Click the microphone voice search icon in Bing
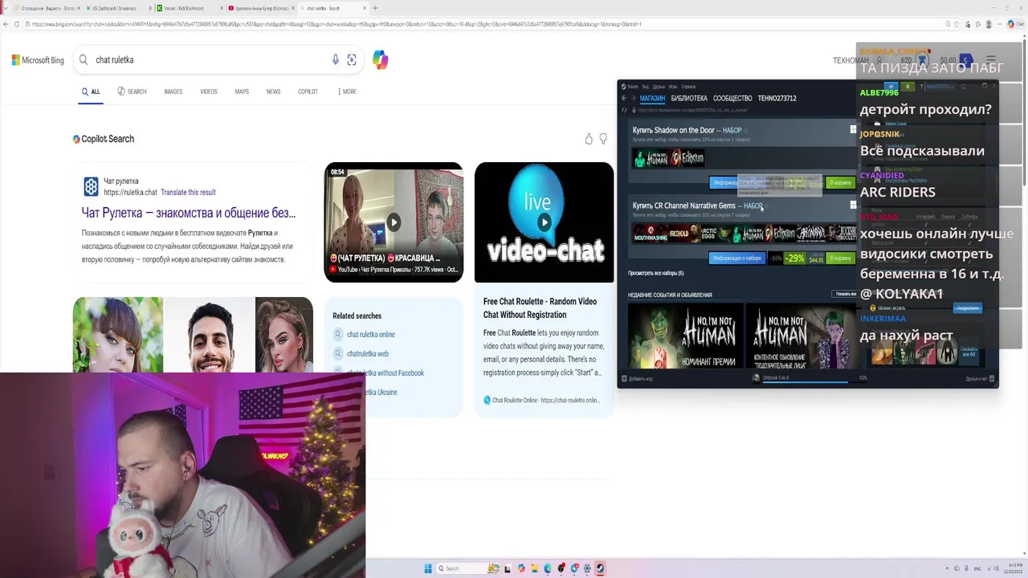 [x=336, y=60]
